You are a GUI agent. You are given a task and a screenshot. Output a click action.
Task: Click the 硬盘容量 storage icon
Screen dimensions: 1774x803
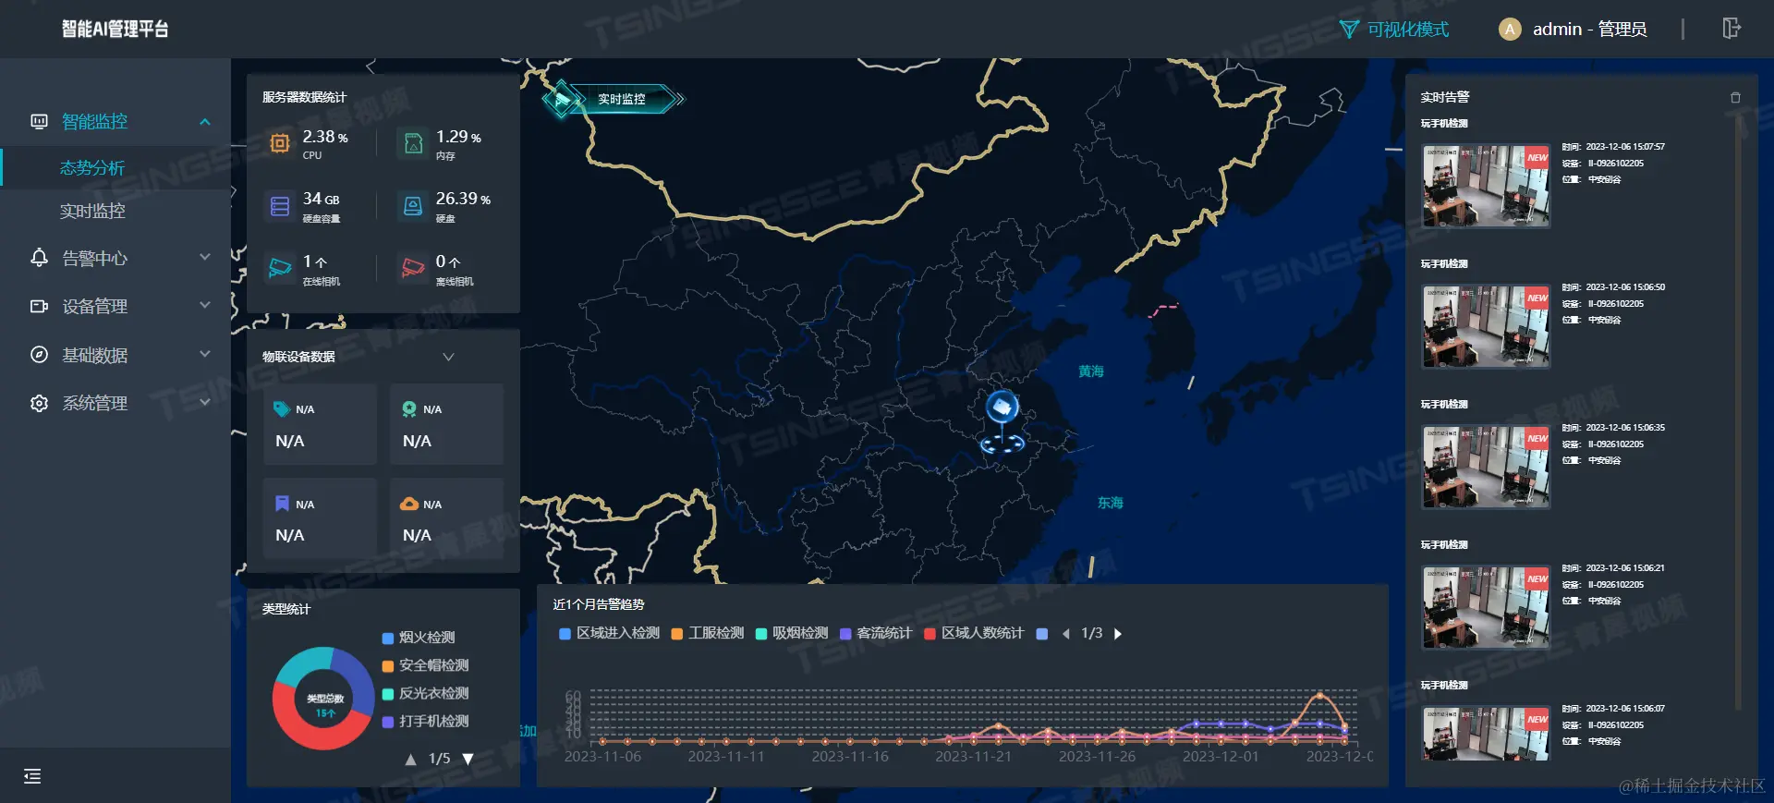[279, 205]
